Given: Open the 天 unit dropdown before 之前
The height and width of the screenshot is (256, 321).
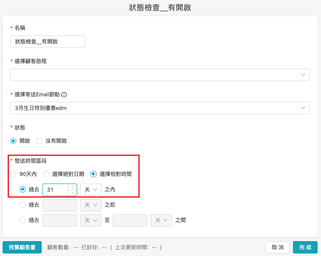Looking at the screenshot, I should 91,205.
